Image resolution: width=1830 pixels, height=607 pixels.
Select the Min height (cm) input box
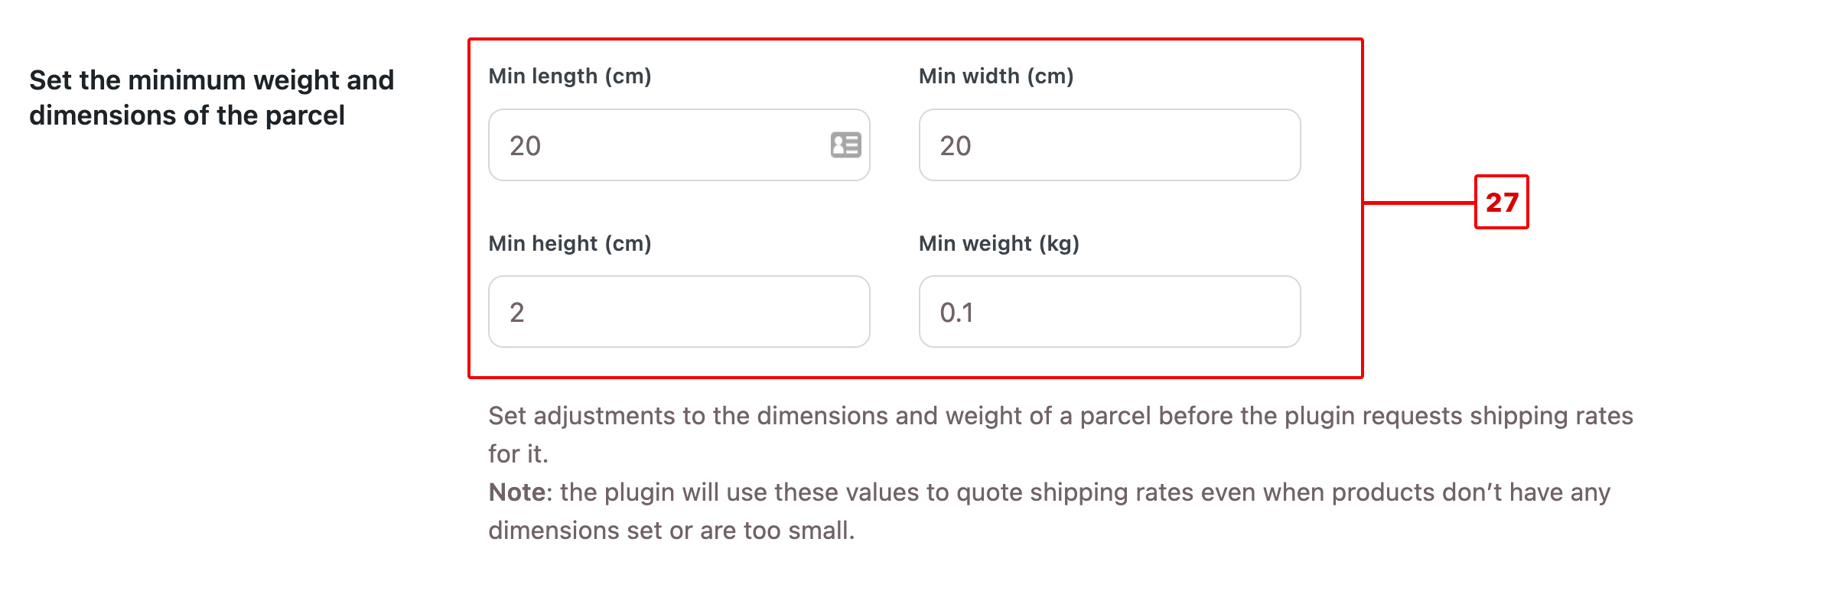click(679, 312)
